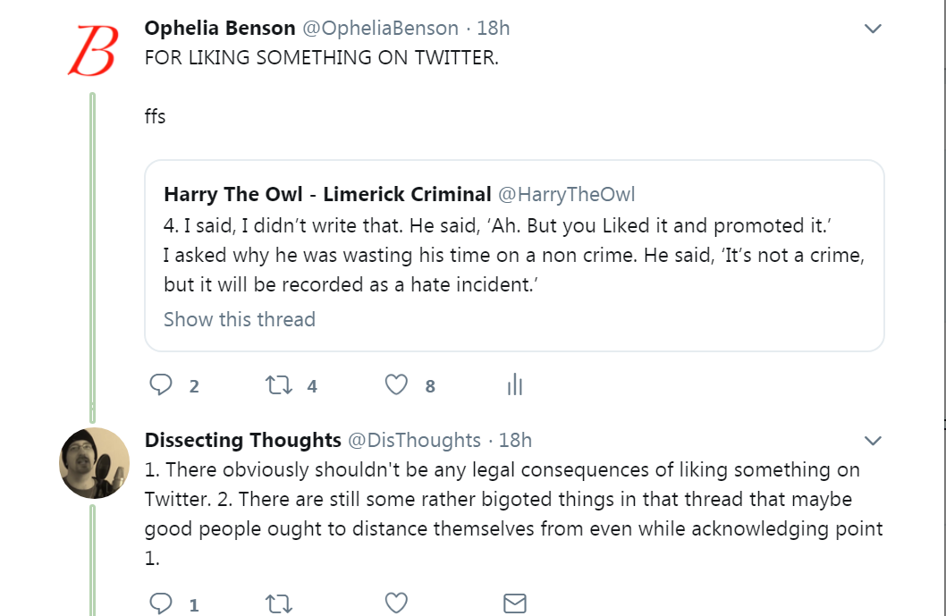Reply to Dissecting Thoughts' tweet
Viewport: 946px width, 616px height.
[161, 604]
